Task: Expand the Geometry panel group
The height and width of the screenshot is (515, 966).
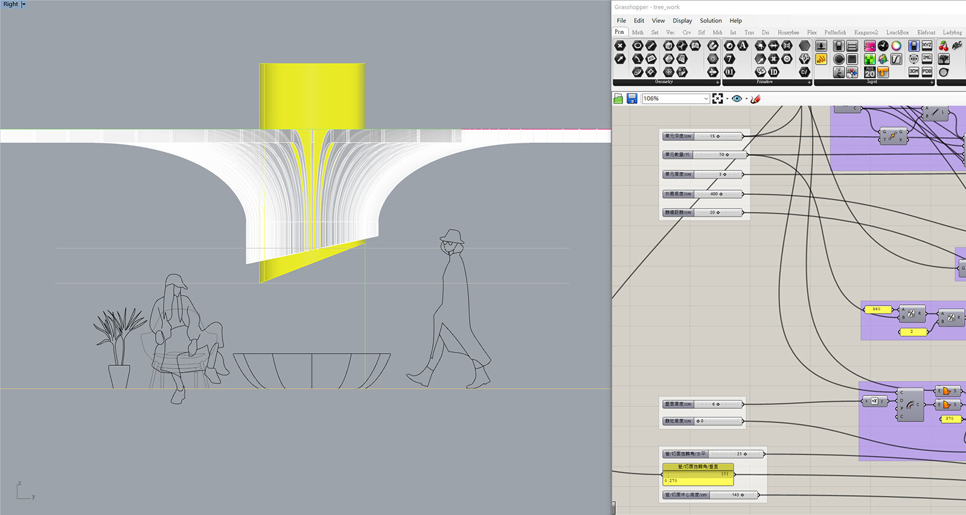Action: 718,82
